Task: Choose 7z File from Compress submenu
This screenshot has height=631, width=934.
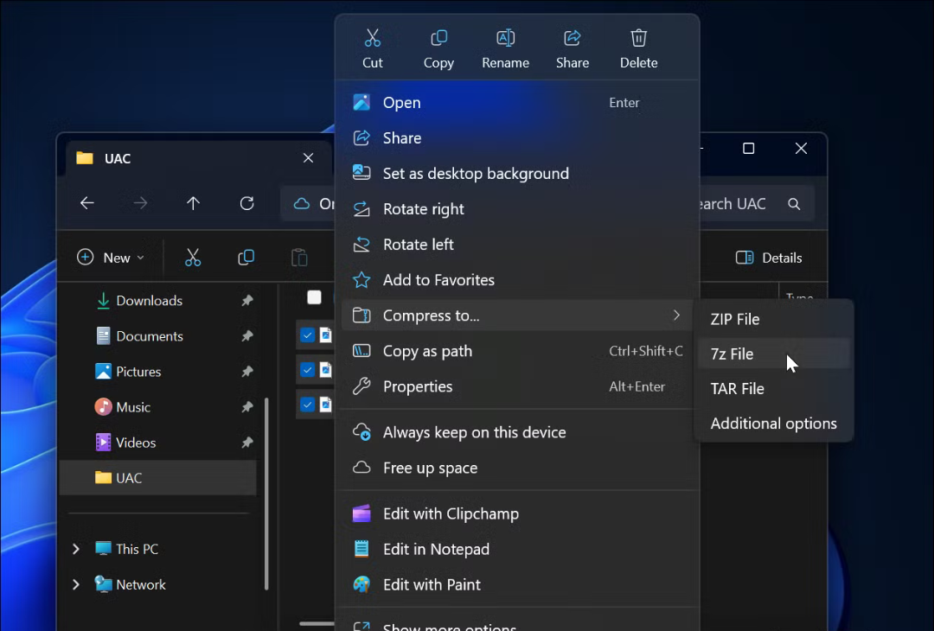Action: click(x=732, y=354)
